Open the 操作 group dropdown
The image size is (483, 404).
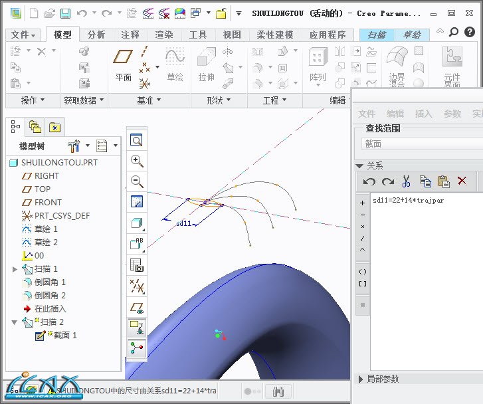pyautogui.click(x=33, y=100)
